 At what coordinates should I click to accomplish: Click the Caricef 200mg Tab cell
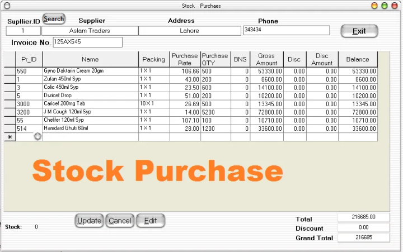[x=91, y=104]
